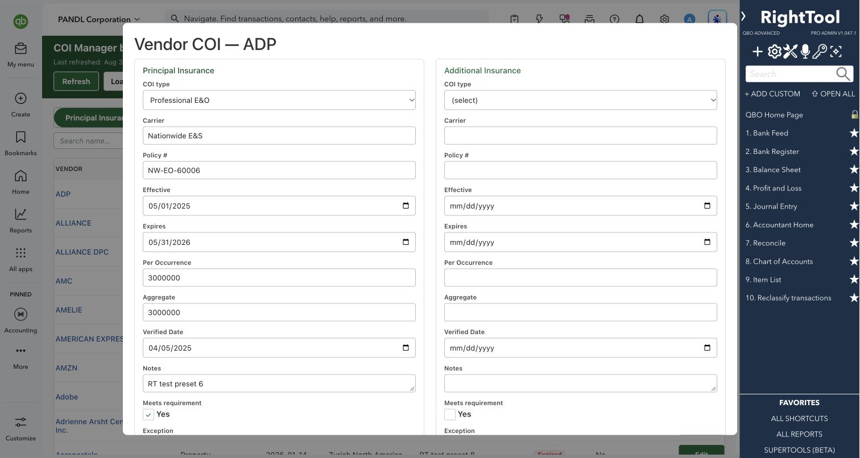The width and height of the screenshot is (860, 458).
Task: Toggle the favorite star for Balance Sheet
Action: pos(854,169)
